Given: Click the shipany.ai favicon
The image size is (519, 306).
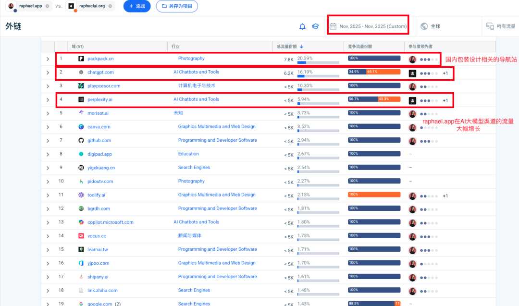Looking at the screenshot, I should (x=81, y=277).
